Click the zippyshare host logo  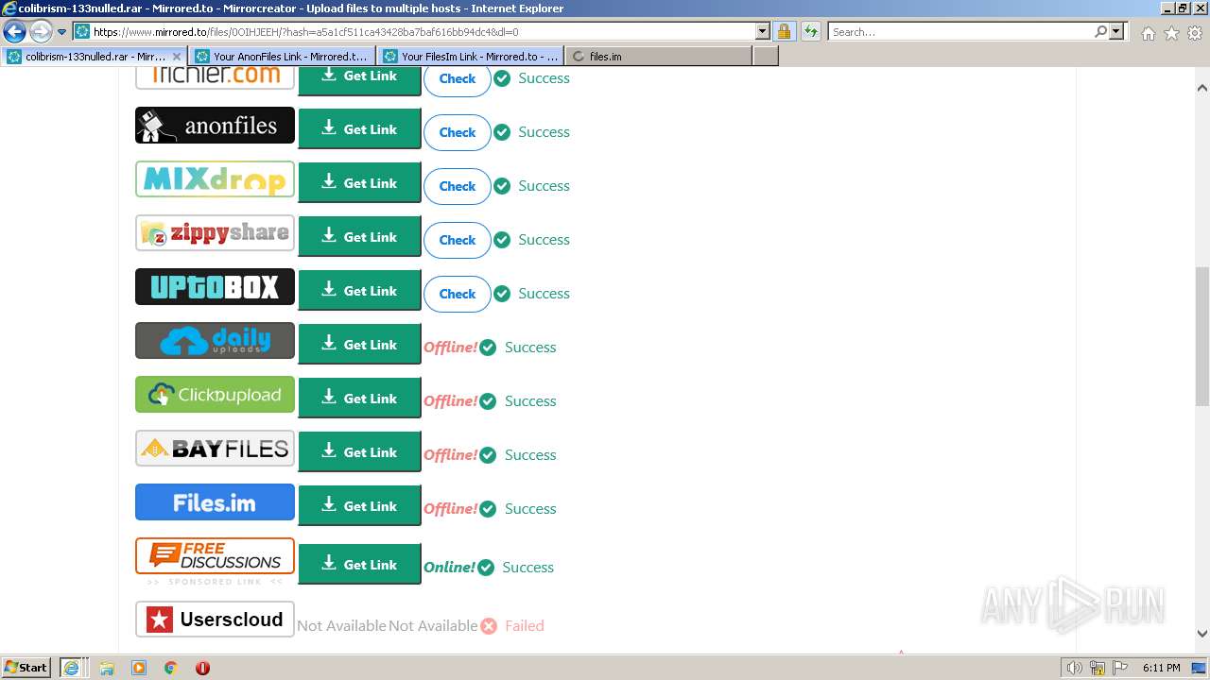point(215,233)
